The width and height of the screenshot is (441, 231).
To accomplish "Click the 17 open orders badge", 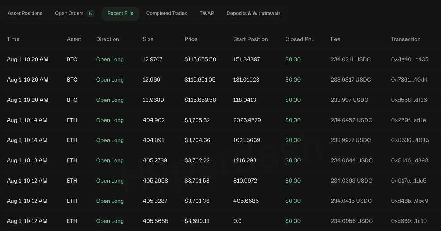I will [90, 14].
